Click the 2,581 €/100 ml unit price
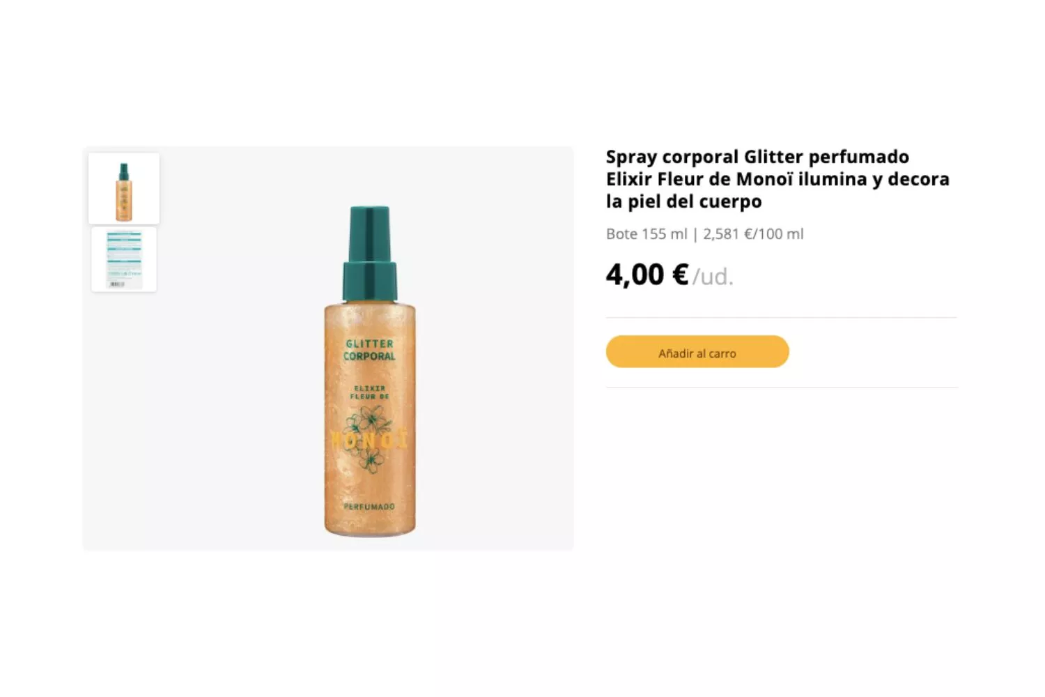1045x697 pixels. [x=753, y=234]
